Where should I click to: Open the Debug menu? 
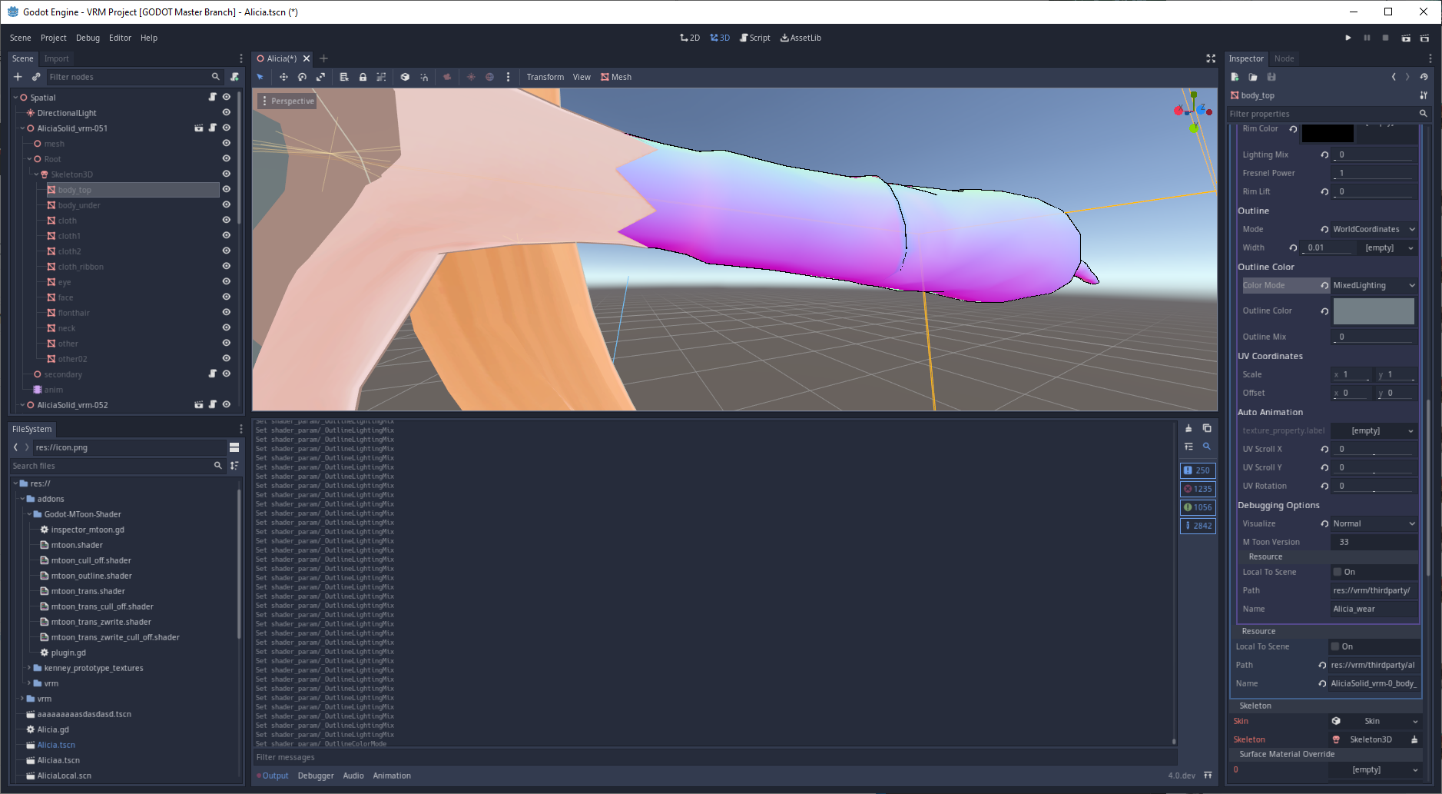tap(88, 38)
